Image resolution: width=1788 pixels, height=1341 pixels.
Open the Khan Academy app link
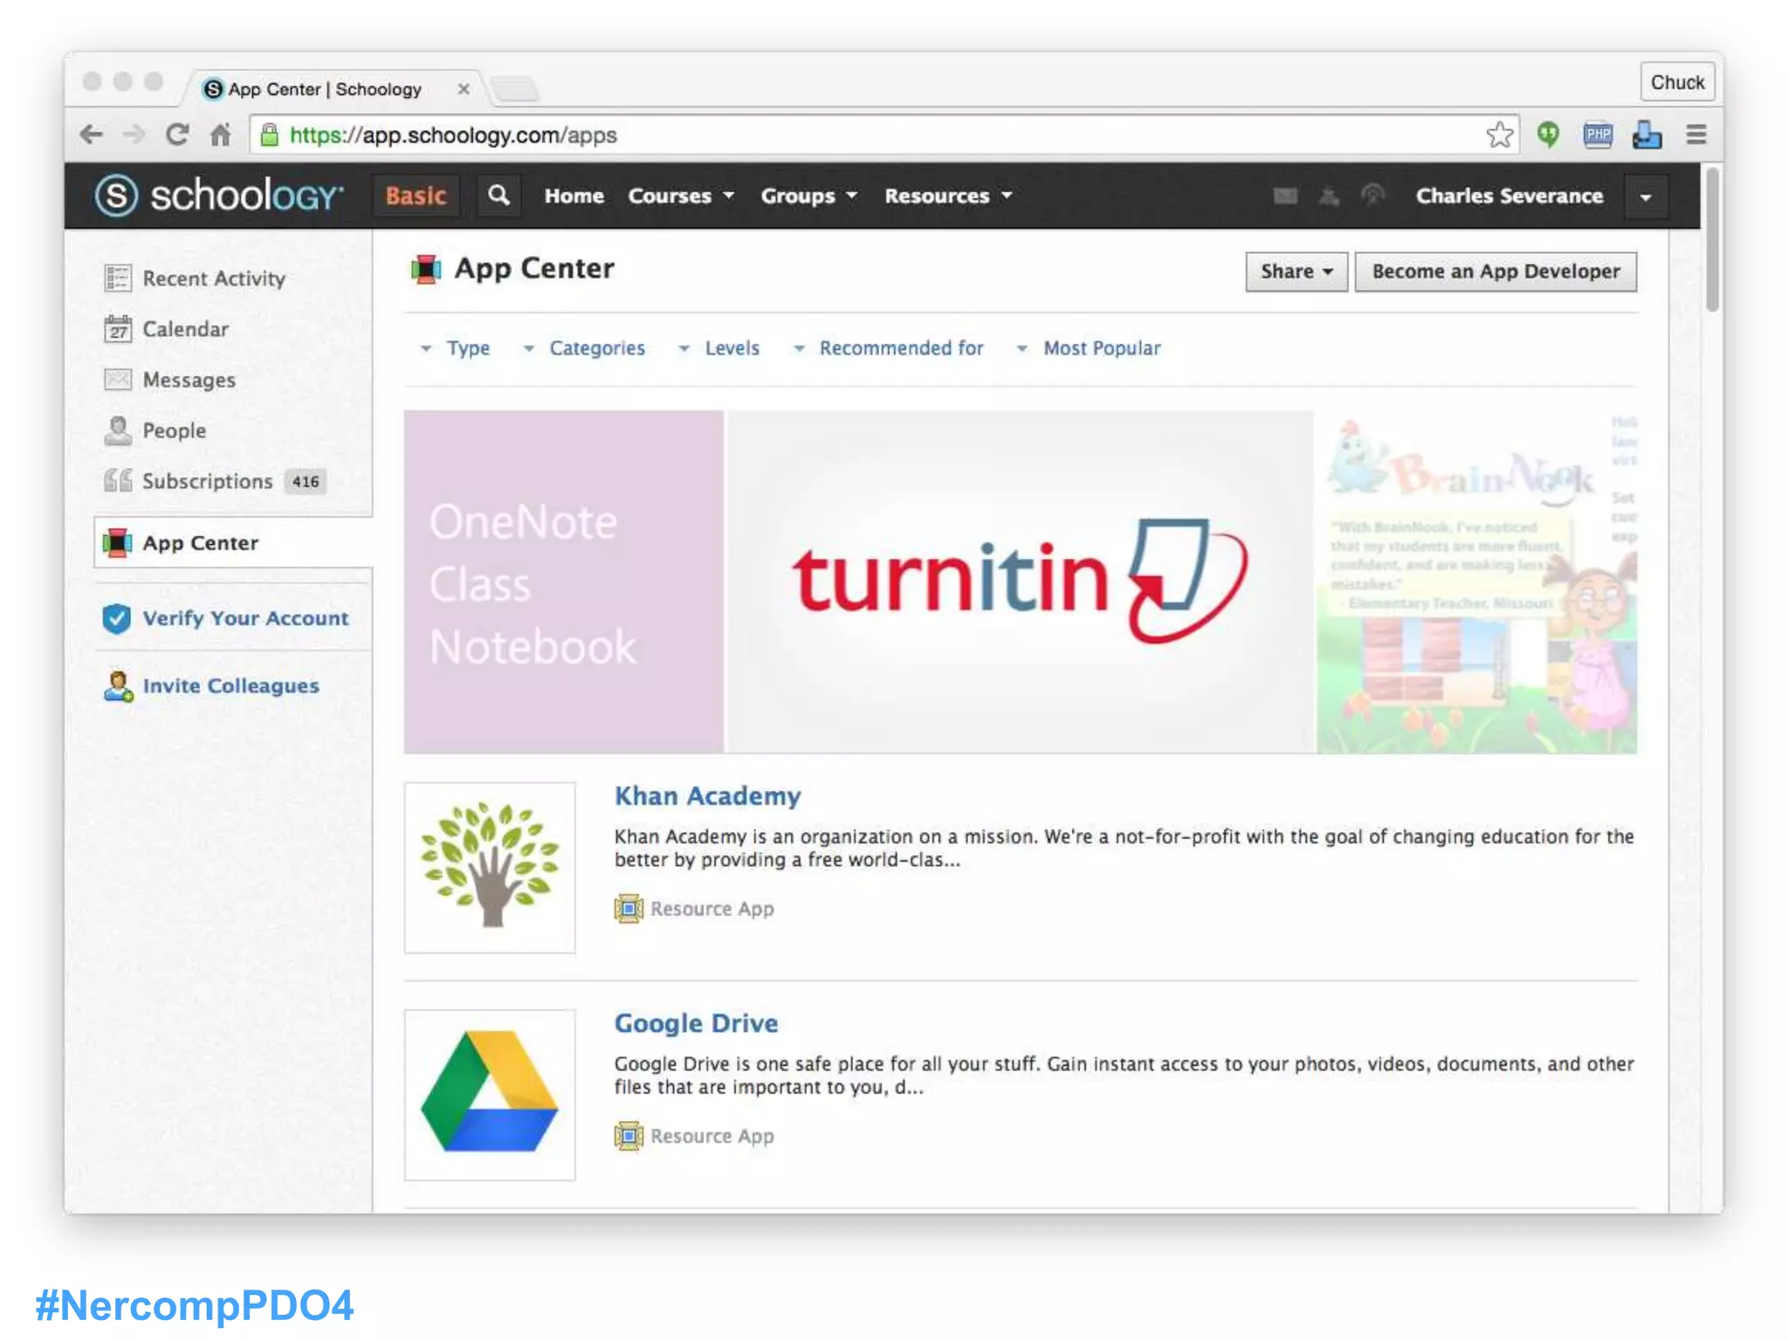pos(707,796)
